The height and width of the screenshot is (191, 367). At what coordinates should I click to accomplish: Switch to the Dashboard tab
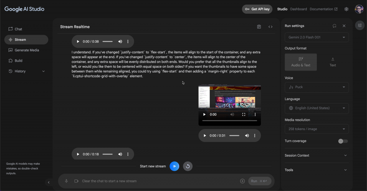pyautogui.click(x=298, y=9)
